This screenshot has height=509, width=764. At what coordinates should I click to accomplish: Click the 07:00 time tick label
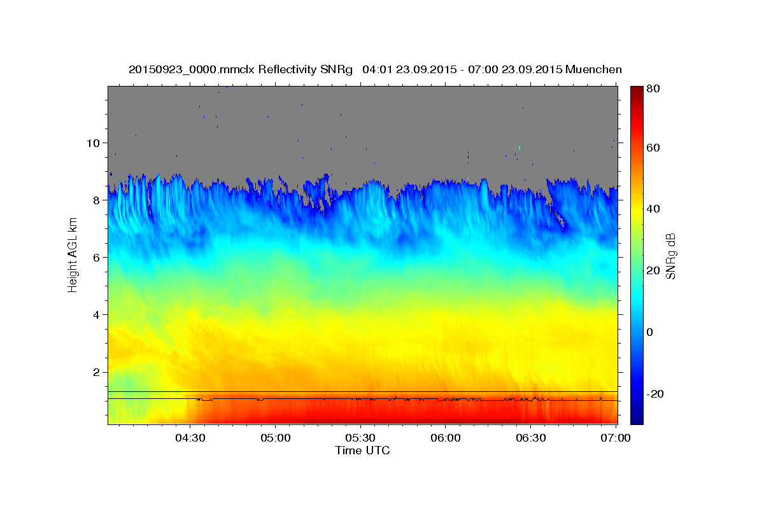point(616,438)
